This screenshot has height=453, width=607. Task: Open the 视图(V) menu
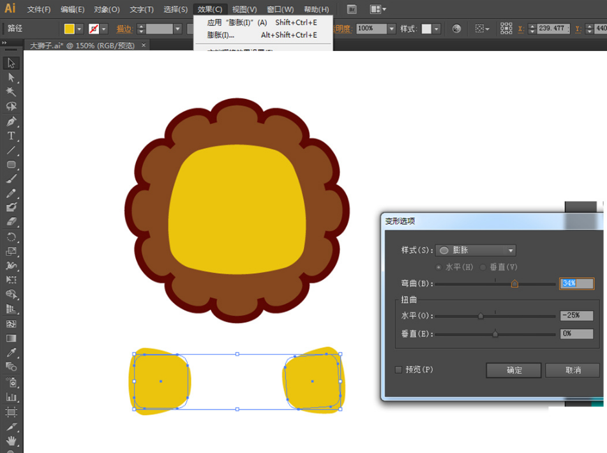point(244,10)
